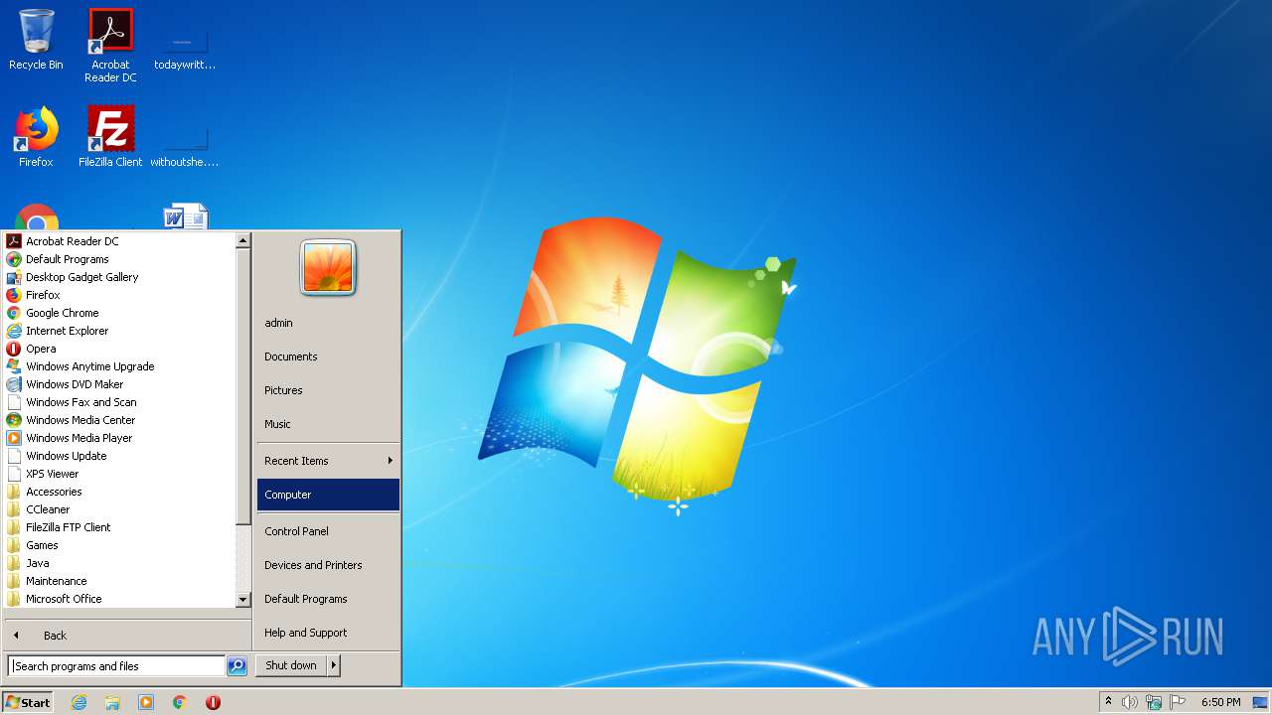The width and height of the screenshot is (1272, 715).
Task: Click the Start button
Action: tap(28, 702)
